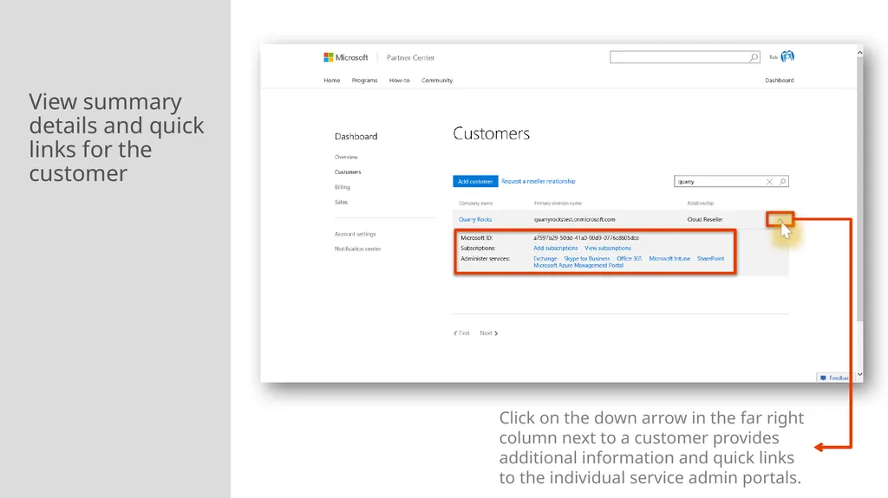Collapse the Quarry Rocks details arrow

tap(780, 219)
